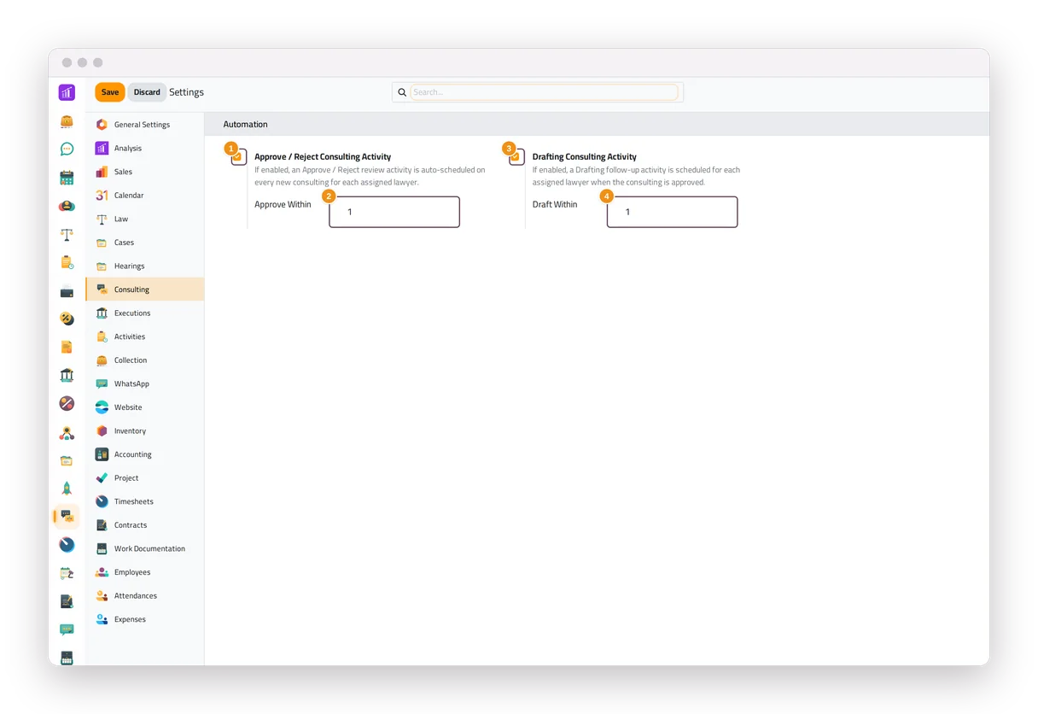
Task: Click the "Draft Within" label
Action: coord(555,205)
